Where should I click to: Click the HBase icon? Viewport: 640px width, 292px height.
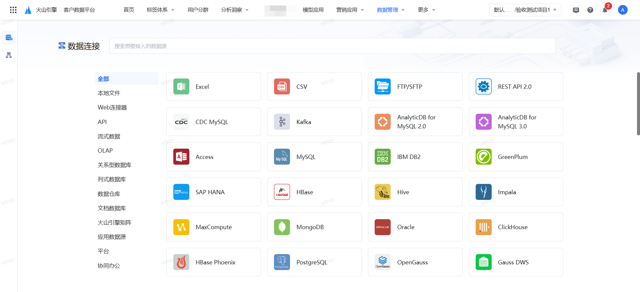[x=282, y=192]
